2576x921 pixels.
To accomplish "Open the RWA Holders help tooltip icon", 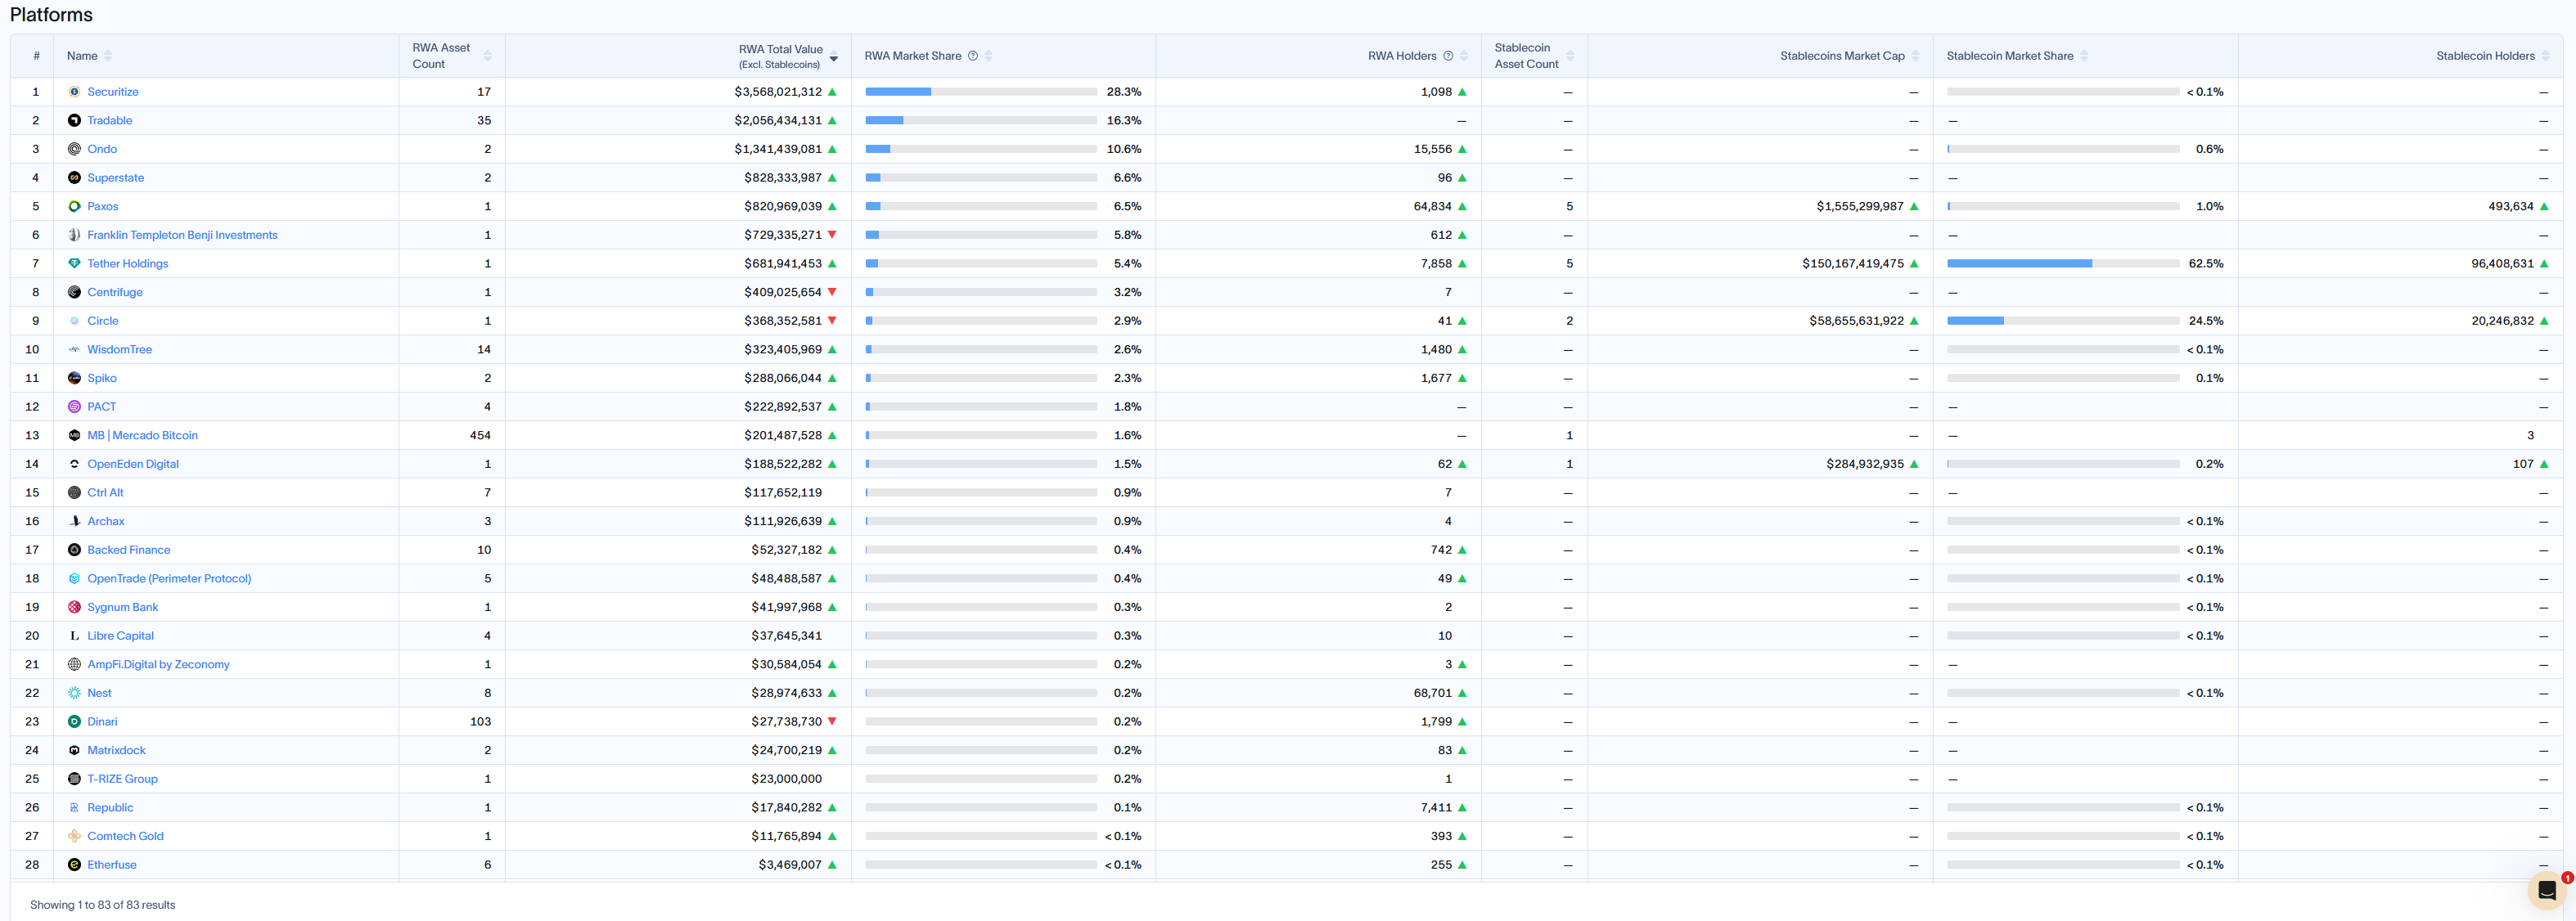I will [x=1448, y=56].
